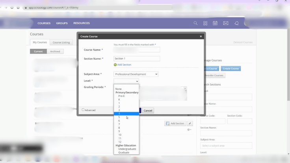Open the GROUPS menu
290x163 pixels.
click(62, 23)
